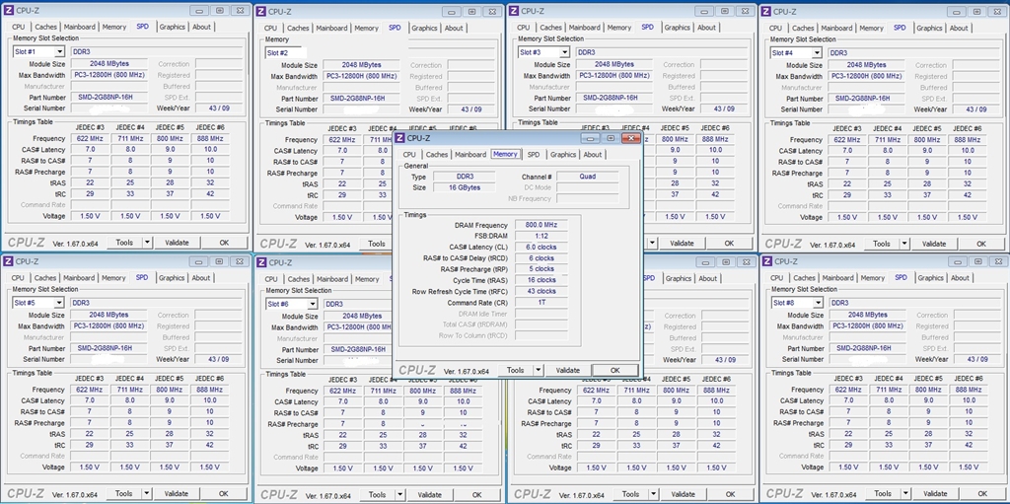This screenshot has width=1010, height=504.
Task: Click the FSB:DRAM "1:12" value
Action: coord(541,236)
